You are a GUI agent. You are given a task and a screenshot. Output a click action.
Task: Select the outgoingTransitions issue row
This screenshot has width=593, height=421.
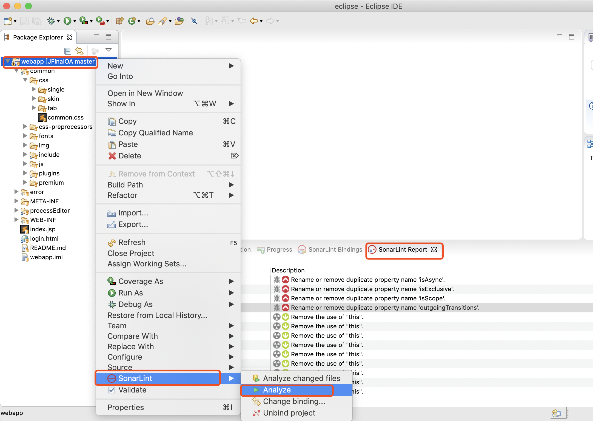[384, 308]
